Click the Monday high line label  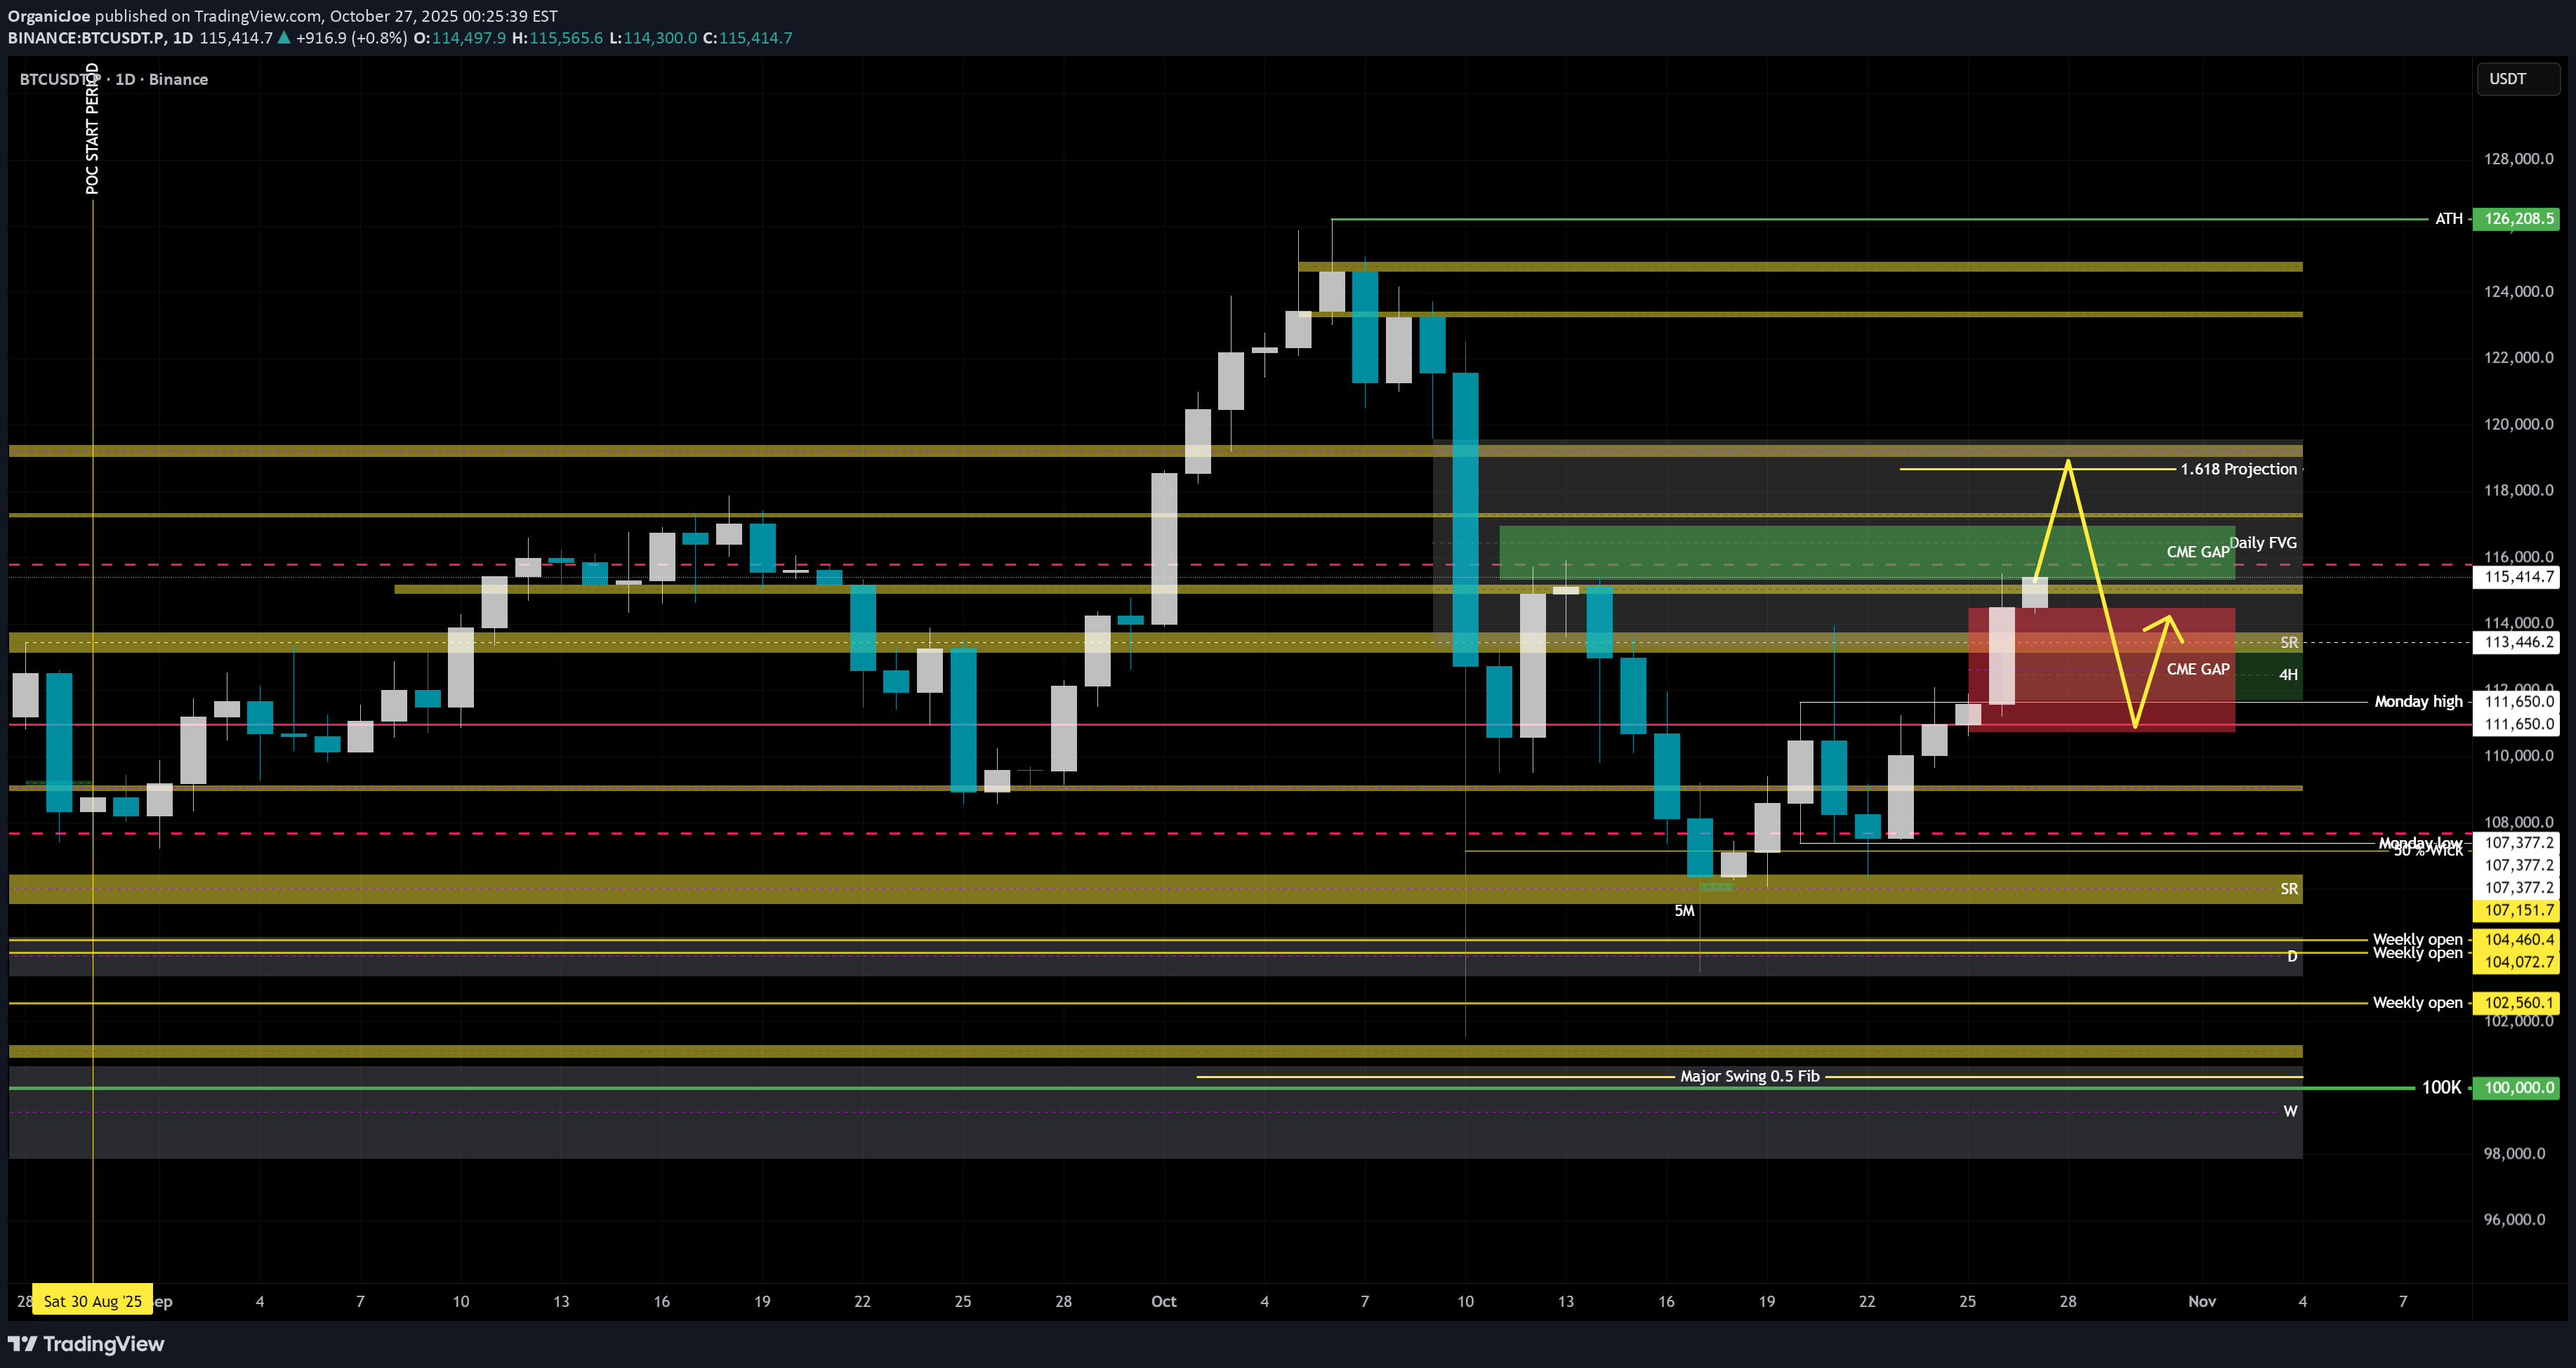click(x=2418, y=701)
